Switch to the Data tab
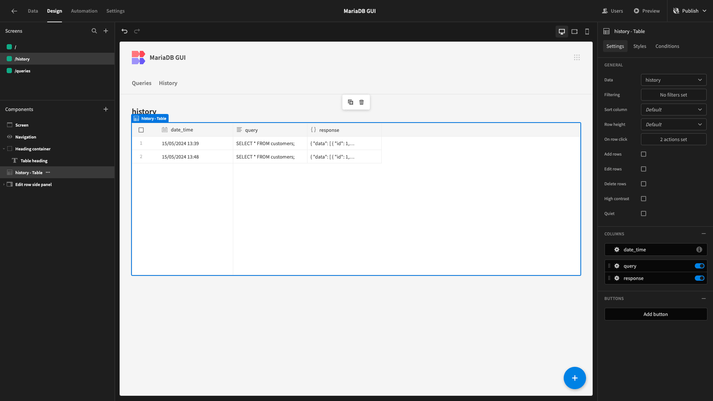The width and height of the screenshot is (713, 401). click(33, 11)
